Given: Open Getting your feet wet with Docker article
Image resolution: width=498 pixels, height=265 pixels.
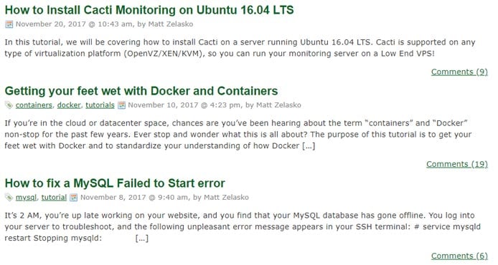Looking at the screenshot, I should (x=141, y=91).
